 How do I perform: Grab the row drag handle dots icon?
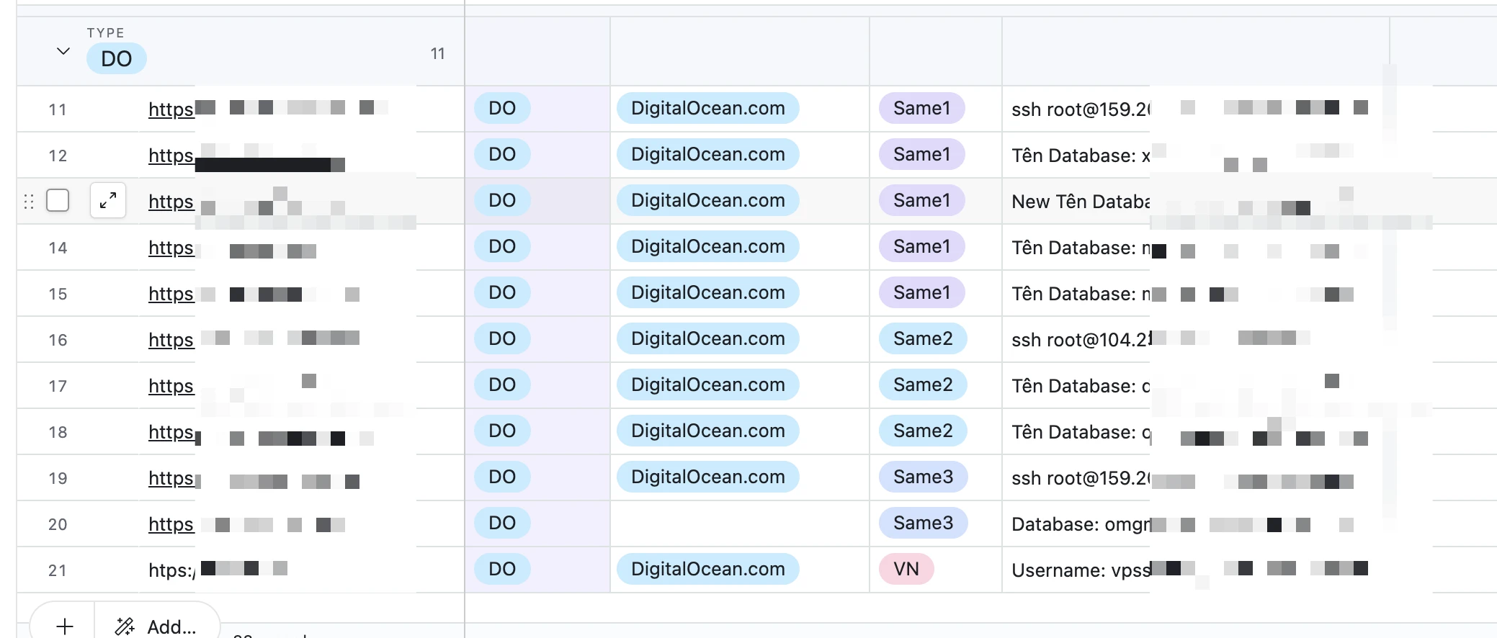[29, 202]
